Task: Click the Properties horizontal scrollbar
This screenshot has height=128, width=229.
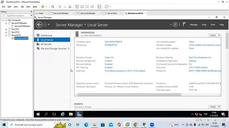Action: [130, 95]
